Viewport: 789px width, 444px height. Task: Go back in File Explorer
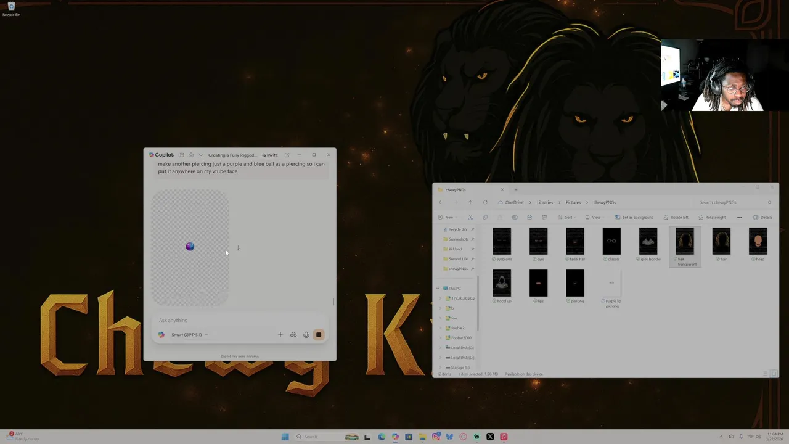[x=441, y=202]
